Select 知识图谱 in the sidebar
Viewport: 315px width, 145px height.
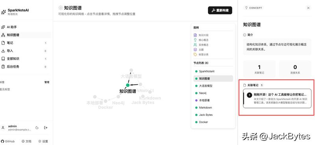(x=25, y=35)
